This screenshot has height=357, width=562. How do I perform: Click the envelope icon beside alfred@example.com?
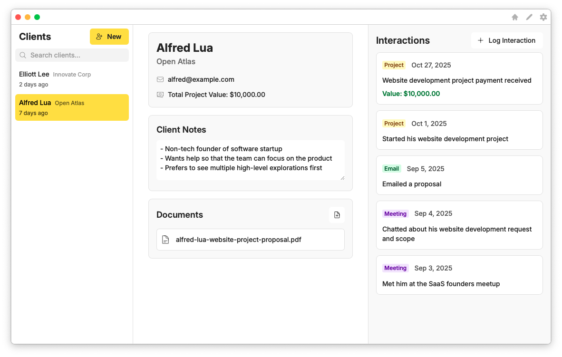(160, 79)
